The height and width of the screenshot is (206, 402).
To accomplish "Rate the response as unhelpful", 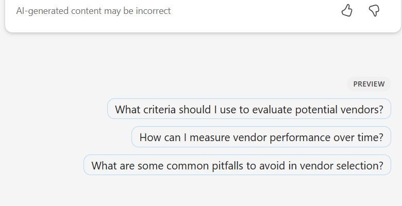I will (374, 10).
